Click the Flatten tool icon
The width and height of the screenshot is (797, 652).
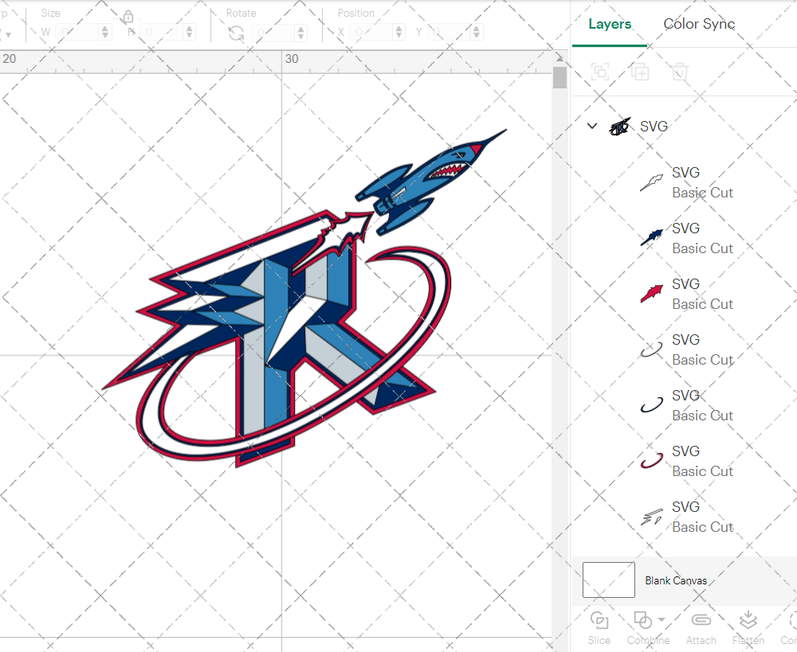point(748,620)
